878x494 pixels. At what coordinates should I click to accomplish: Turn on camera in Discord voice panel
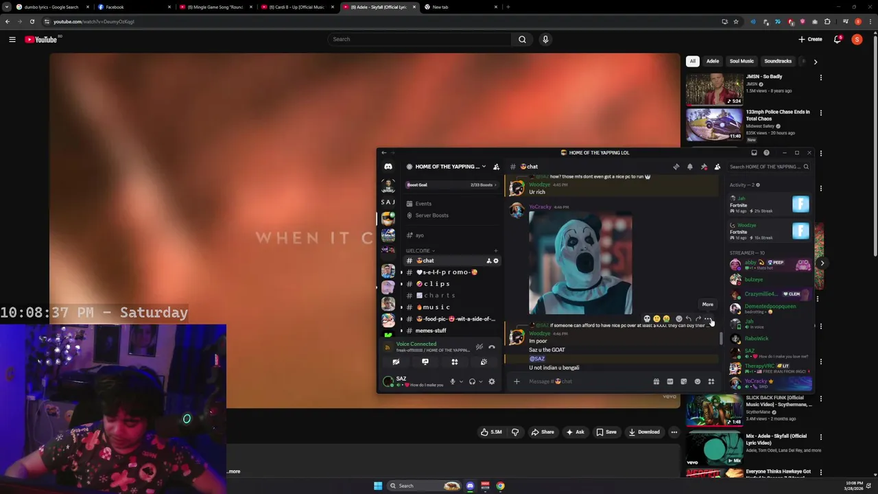(x=396, y=362)
